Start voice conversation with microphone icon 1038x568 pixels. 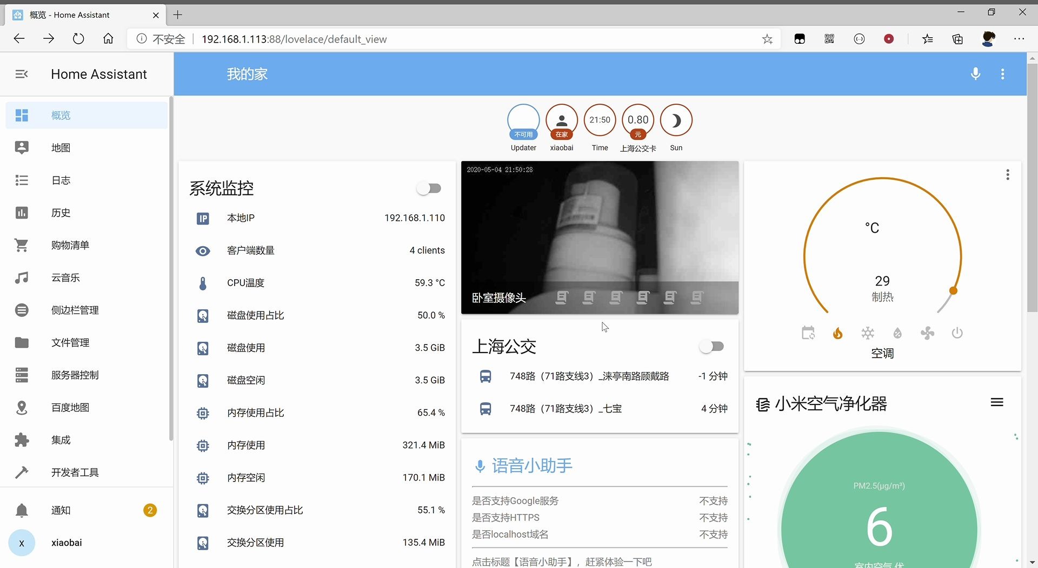975,74
